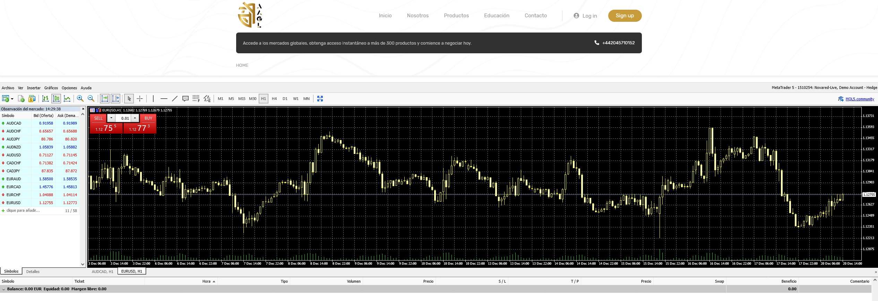Switch to the AUDCAD, H1 chart tab
The image size is (878, 301).
[103, 272]
